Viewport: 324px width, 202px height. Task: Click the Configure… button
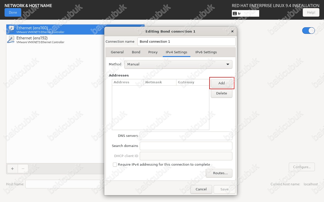pos(302,167)
